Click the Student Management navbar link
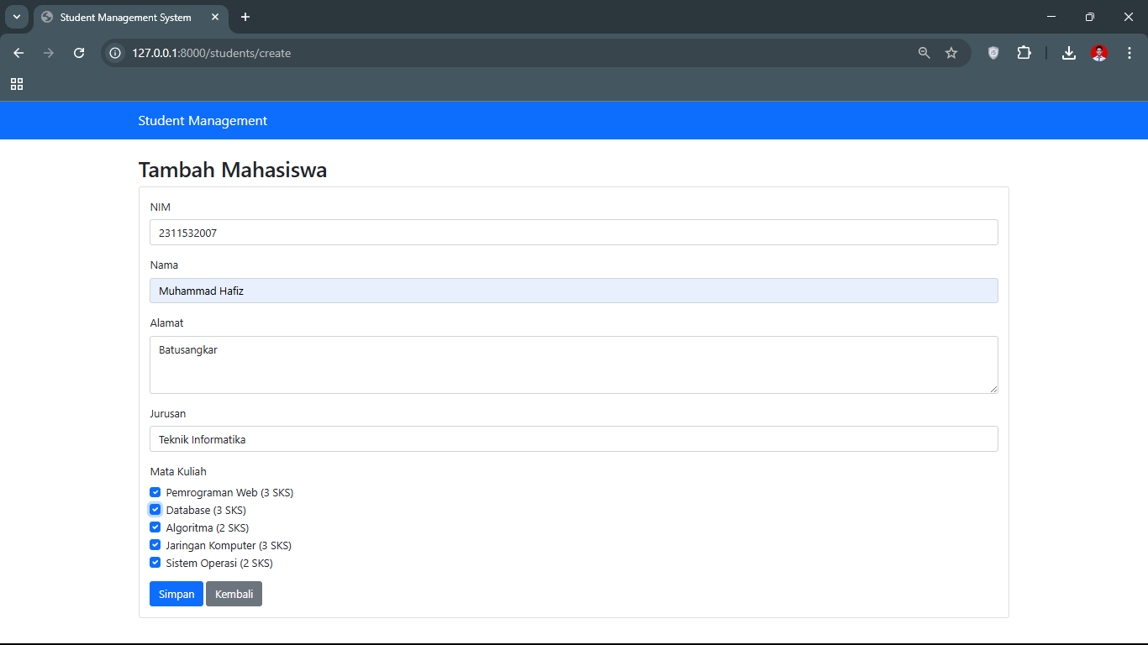 click(203, 121)
